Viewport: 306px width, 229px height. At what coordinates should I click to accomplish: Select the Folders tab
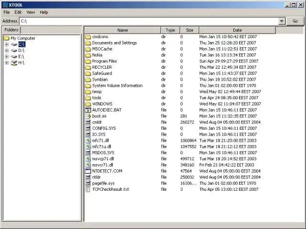point(11,30)
